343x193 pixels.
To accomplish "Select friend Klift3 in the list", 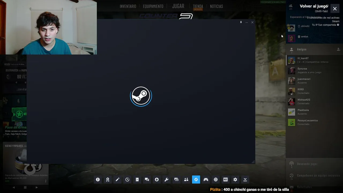I will tap(314, 91).
